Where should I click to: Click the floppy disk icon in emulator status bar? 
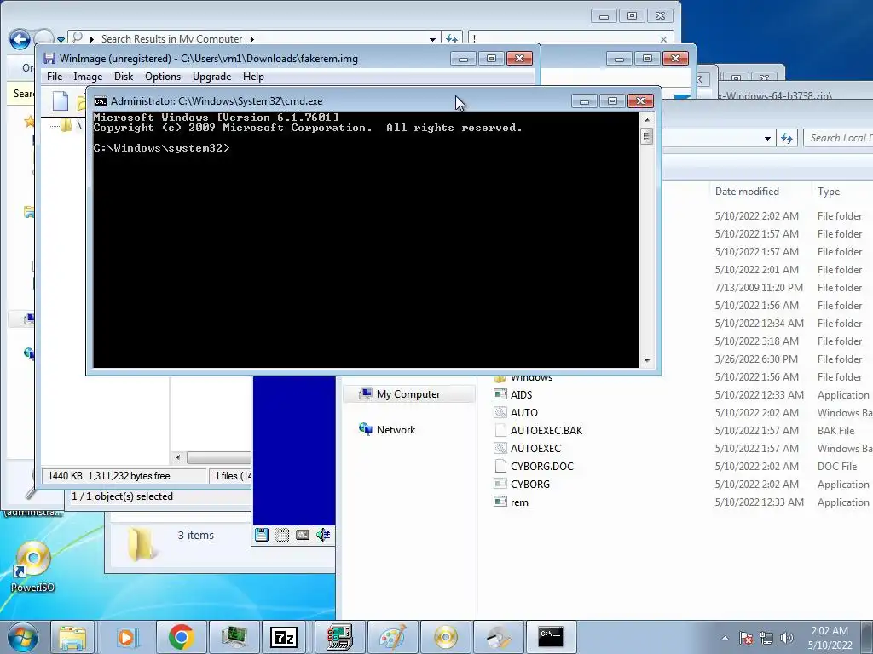[262, 535]
